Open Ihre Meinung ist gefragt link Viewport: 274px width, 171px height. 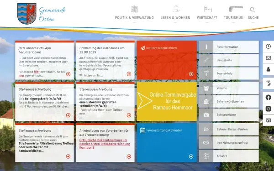coord(229,143)
